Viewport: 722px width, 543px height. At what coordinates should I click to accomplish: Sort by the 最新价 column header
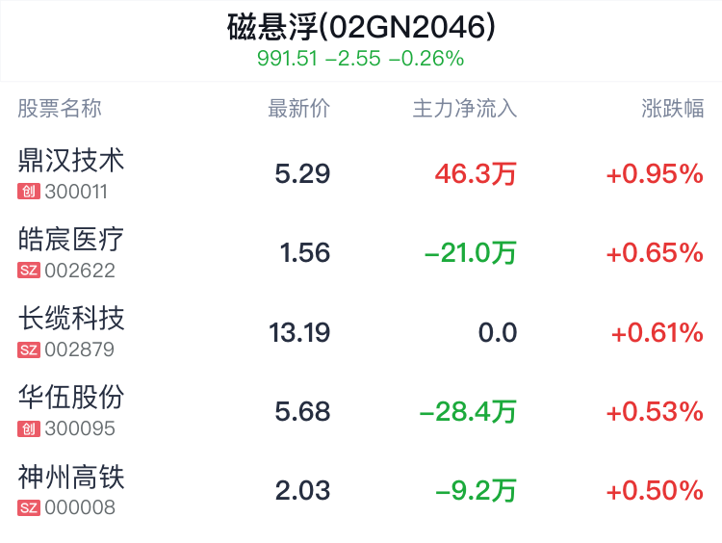click(298, 109)
